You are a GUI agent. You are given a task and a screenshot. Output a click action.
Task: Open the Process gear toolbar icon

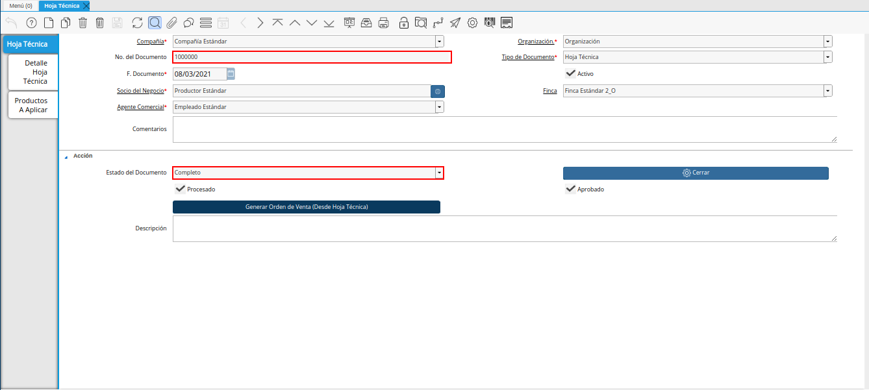472,23
